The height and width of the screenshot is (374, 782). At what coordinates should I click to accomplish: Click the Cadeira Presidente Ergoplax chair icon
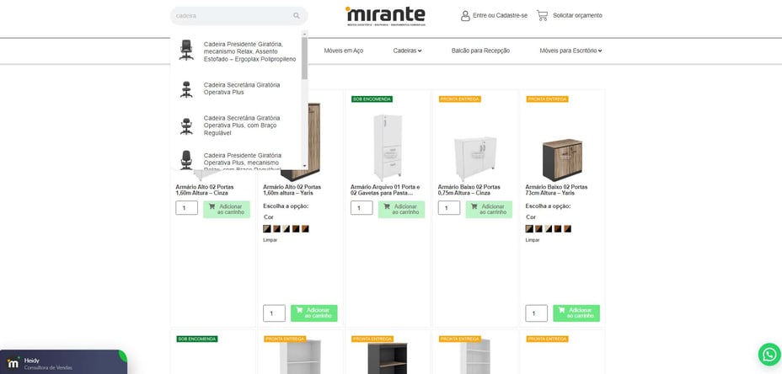pos(186,50)
